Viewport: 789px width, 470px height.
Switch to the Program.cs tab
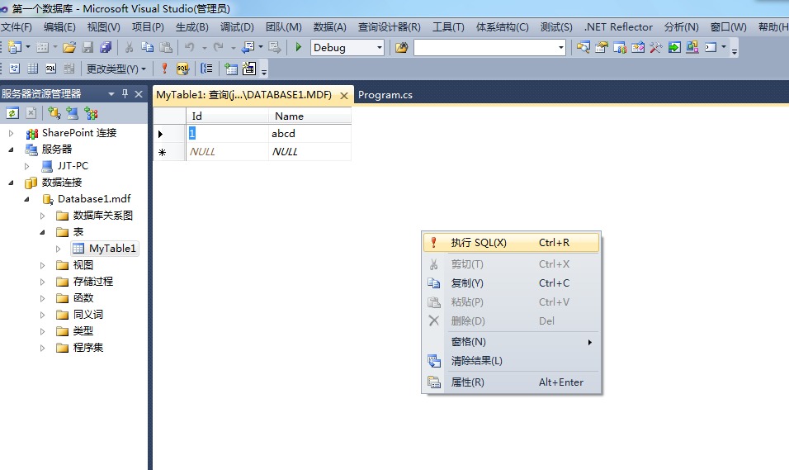coord(385,95)
